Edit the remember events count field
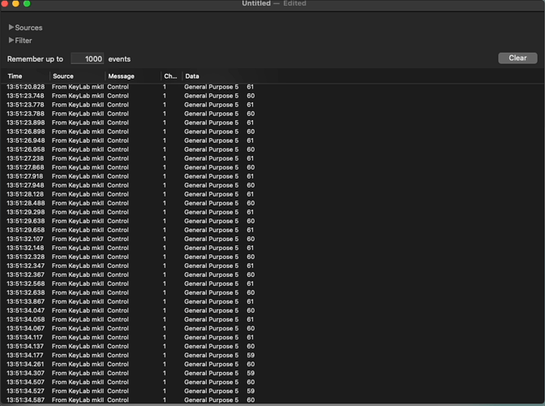 tap(88, 58)
